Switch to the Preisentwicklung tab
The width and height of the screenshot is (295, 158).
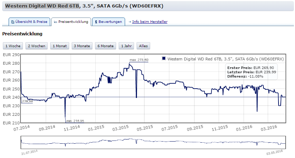click(71, 22)
